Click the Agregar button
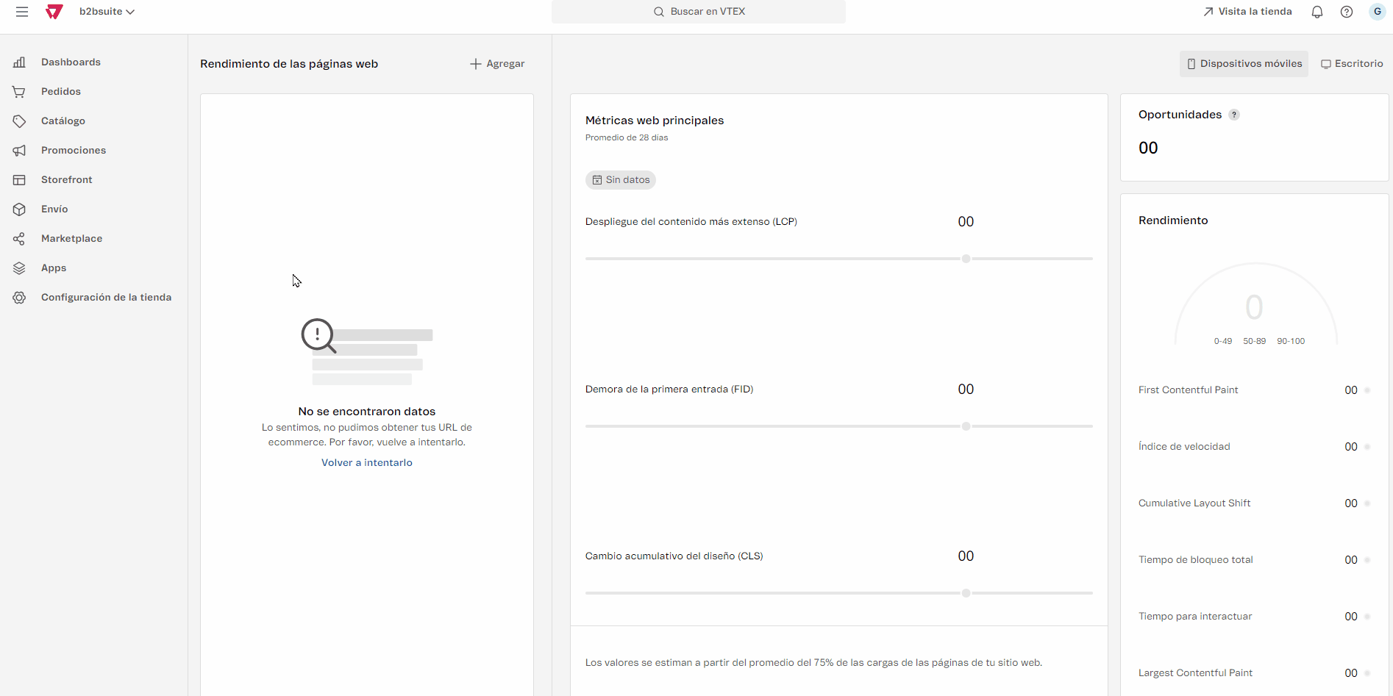1393x696 pixels. (497, 64)
